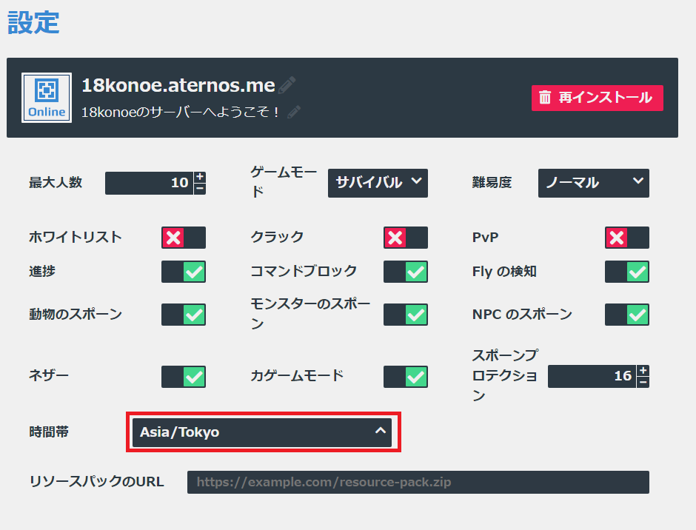Decrease スポーンプロテクション value with minus

(643, 382)
